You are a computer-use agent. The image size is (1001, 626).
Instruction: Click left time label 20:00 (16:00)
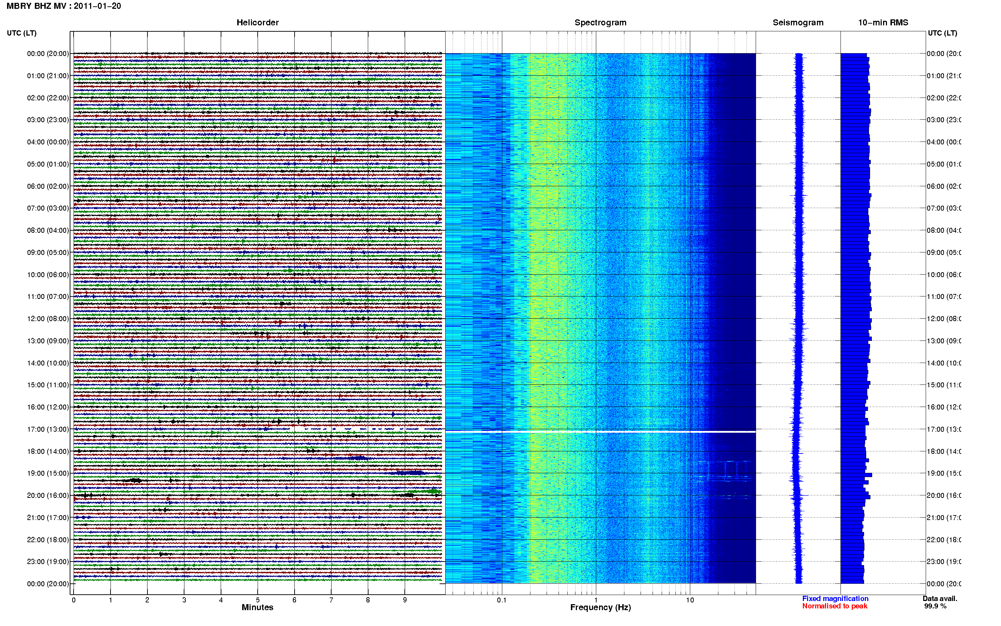coord(48,496)
